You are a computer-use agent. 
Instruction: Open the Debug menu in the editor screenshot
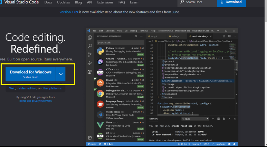[x=133, y=31]
